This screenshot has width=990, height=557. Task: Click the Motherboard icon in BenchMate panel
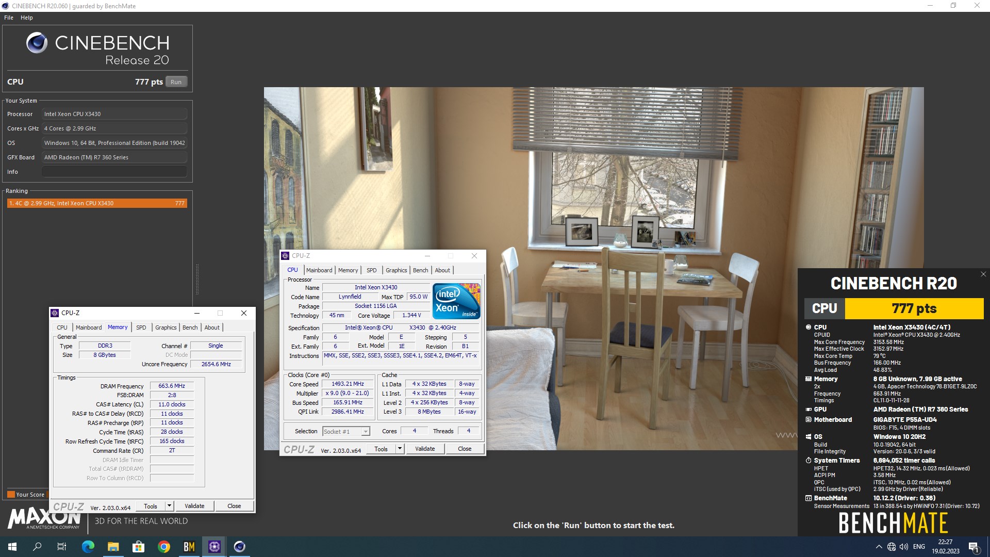pos(808,420)
